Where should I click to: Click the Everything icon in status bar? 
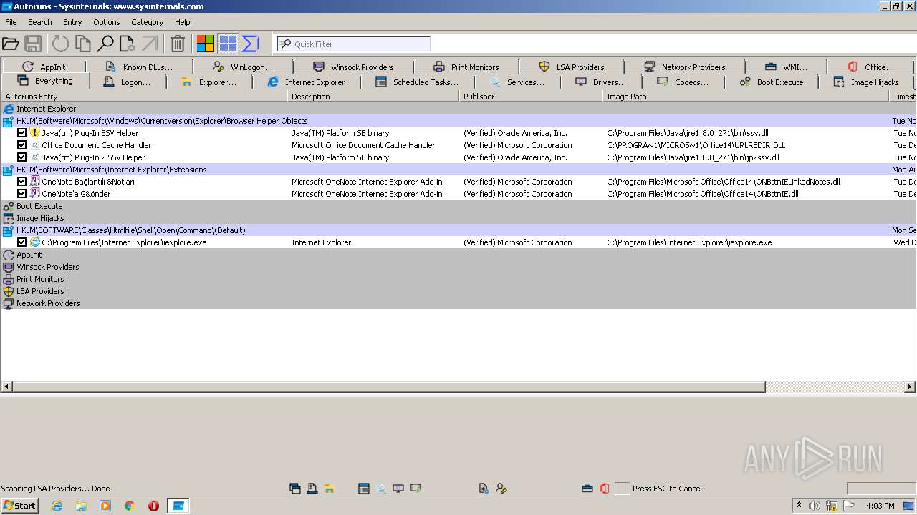tap(294, 489)
